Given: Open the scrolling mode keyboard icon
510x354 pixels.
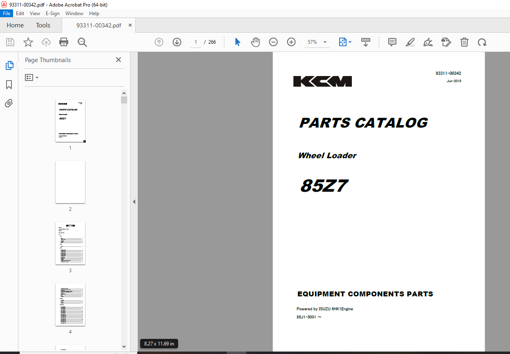Looking at the screenshot, I should (366, 42).
